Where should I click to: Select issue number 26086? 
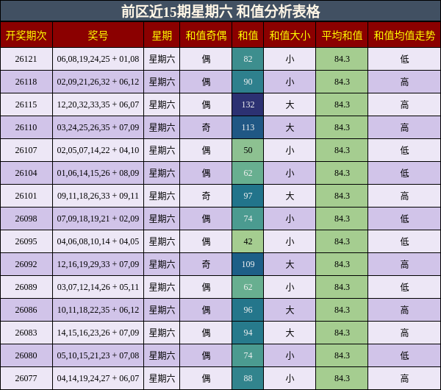(x=26, y=310)
